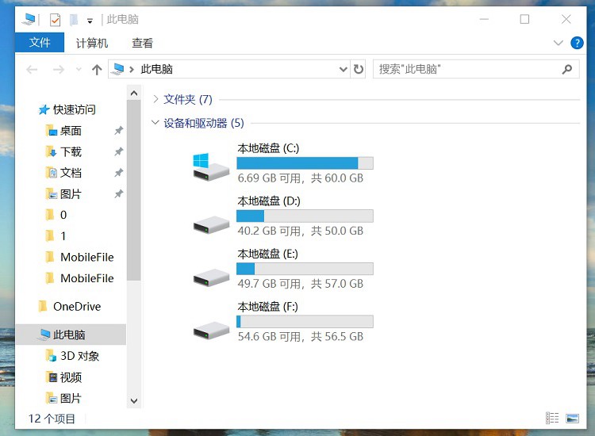The height and width of the screenshot is (436, 595).
Task: Click the navigation pane scroll down arrow
Action: pyautogui.click(x=134, y=401)
